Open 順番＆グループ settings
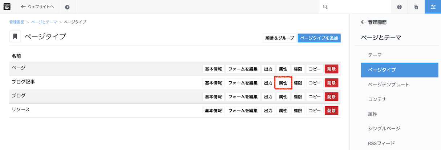This screenshot has height=150, width=441. coord(280,38)
